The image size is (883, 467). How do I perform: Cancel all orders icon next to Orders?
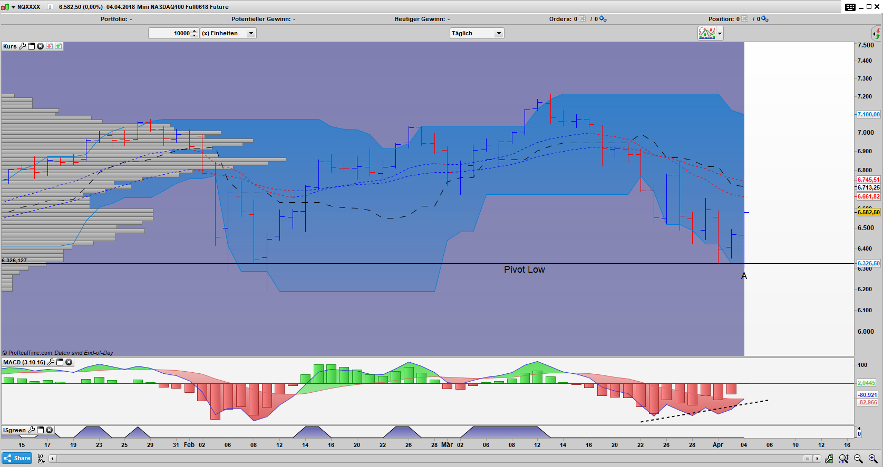[x=583, y=19]
